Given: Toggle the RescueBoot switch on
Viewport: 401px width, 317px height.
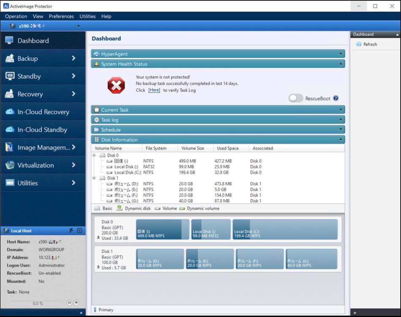Looking at the screenshot, I should tap(296, 98).
